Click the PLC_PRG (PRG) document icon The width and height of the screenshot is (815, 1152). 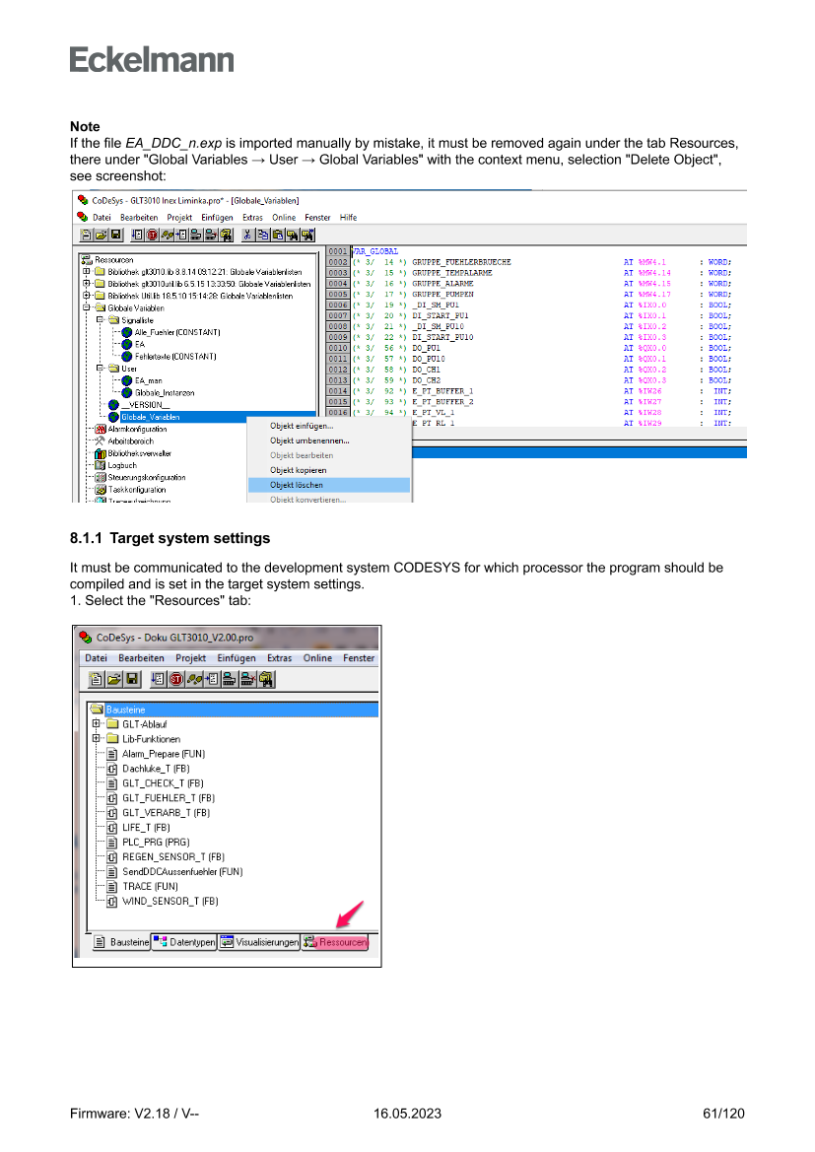point(112,843)
